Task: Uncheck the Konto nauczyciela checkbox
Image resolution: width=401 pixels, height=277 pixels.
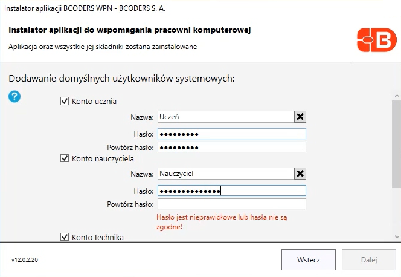Action: 65,158
